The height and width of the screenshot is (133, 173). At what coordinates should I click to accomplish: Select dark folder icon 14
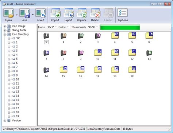tap(46, 70)
